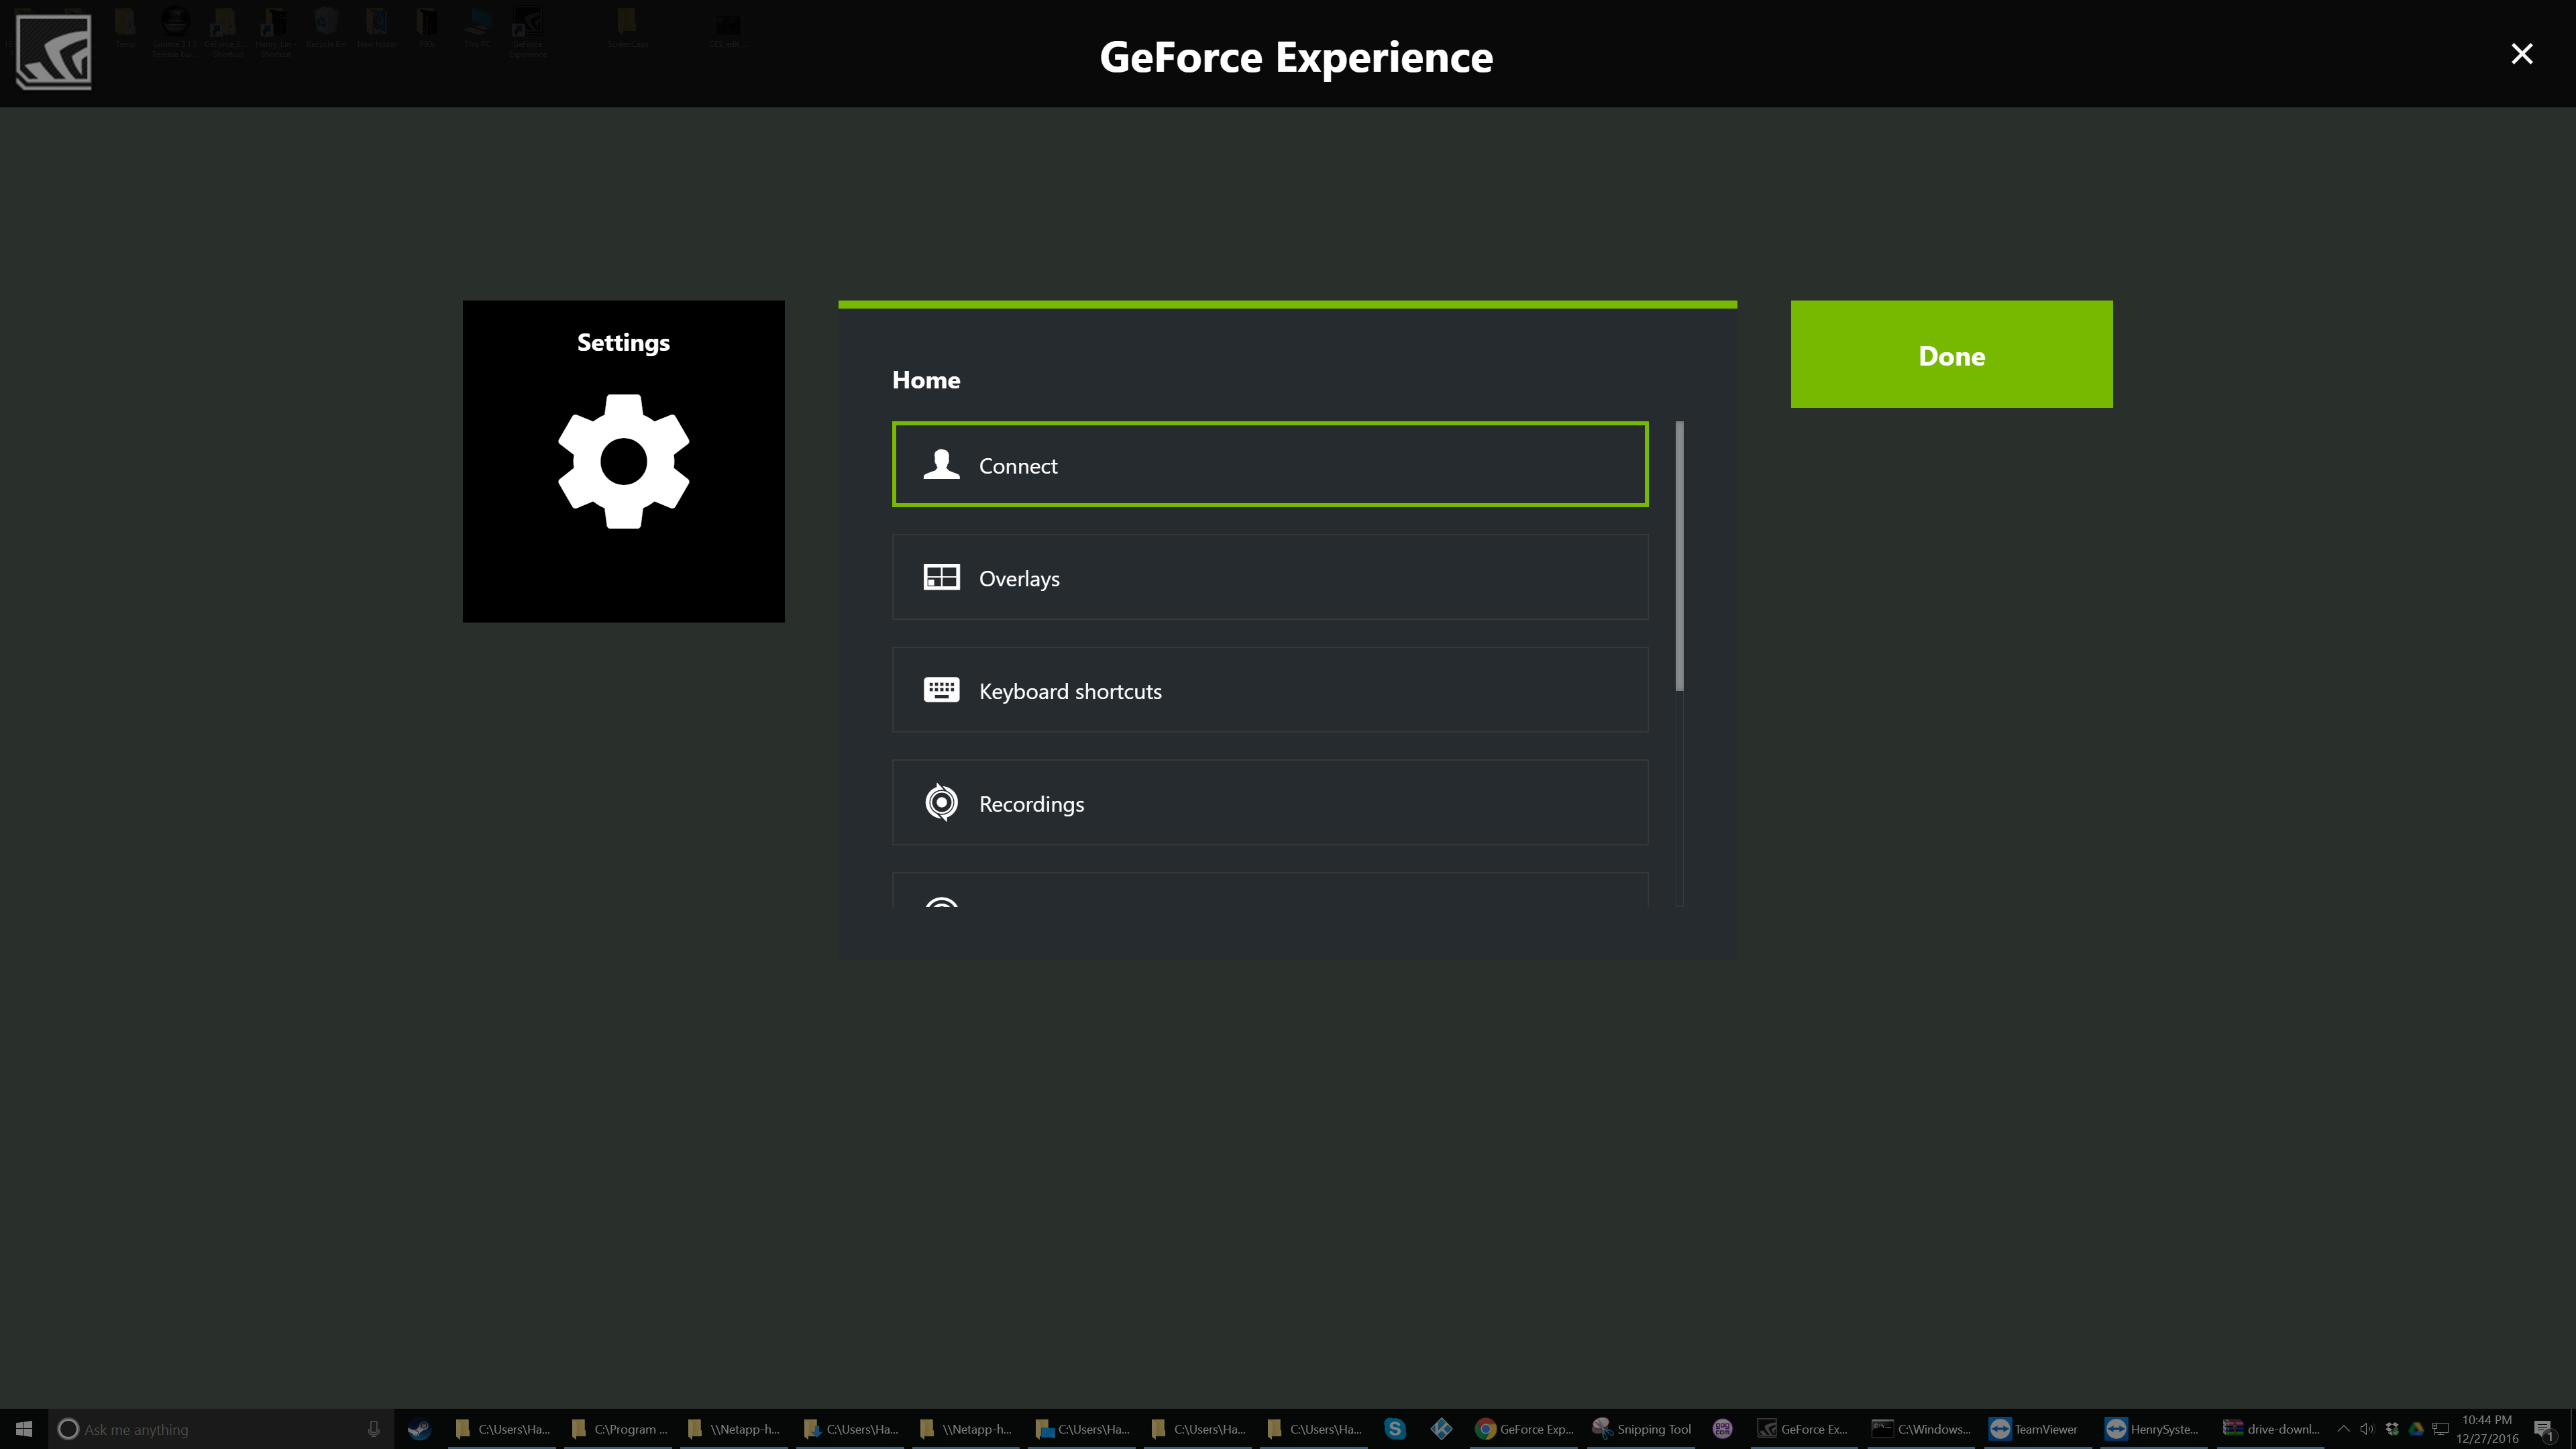The image size is (2576, 1449).
Task: Click the settings list scrollbar
Action: [x=1680, y=556]
